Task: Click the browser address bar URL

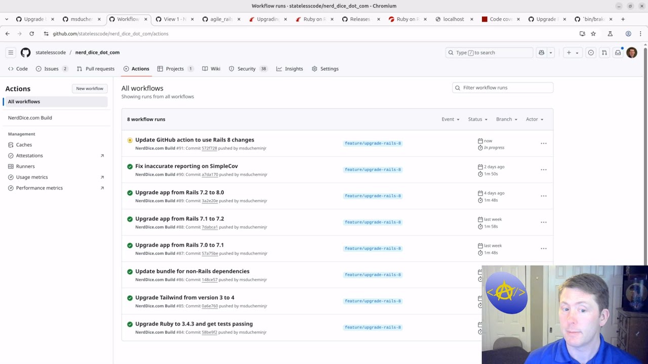Action: [110, 34]
